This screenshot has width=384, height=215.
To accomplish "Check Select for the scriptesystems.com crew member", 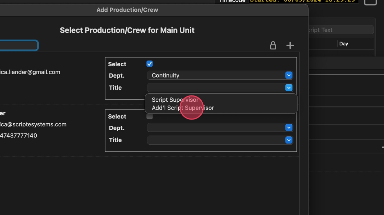I will [x=149, y=116].
